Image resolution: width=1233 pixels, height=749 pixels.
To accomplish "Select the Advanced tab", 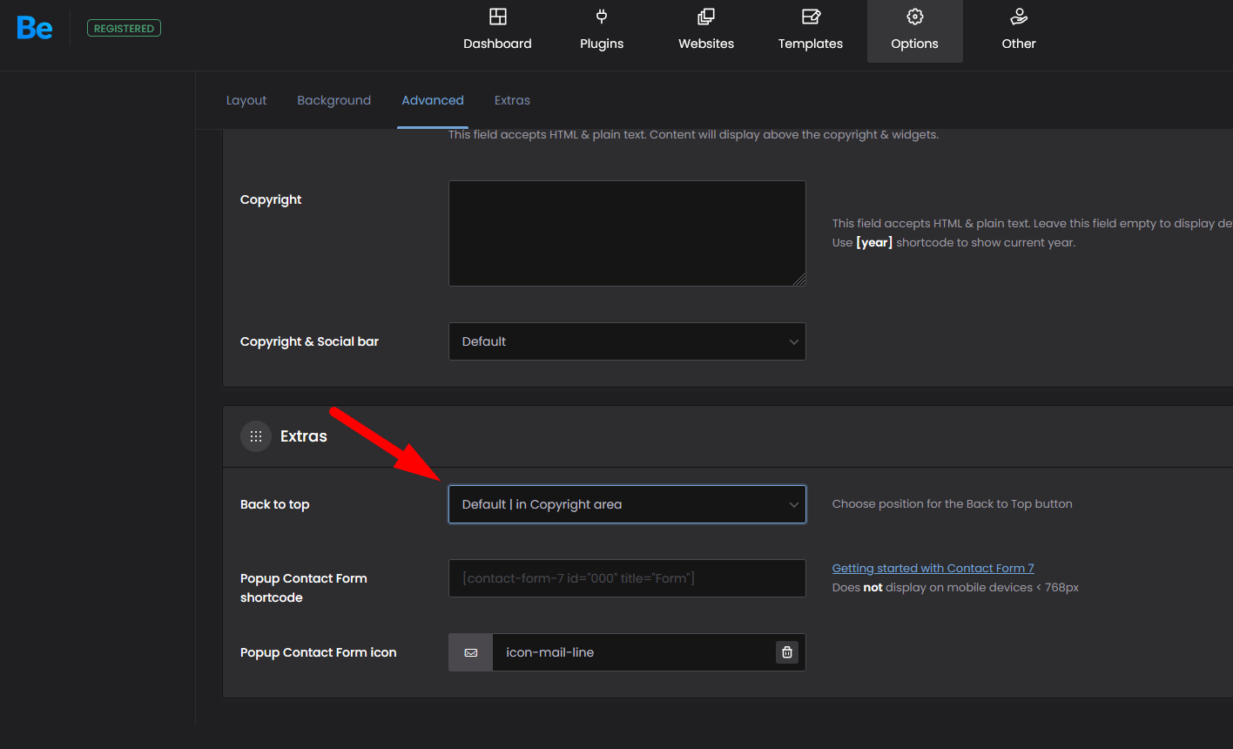I will 433,100.
